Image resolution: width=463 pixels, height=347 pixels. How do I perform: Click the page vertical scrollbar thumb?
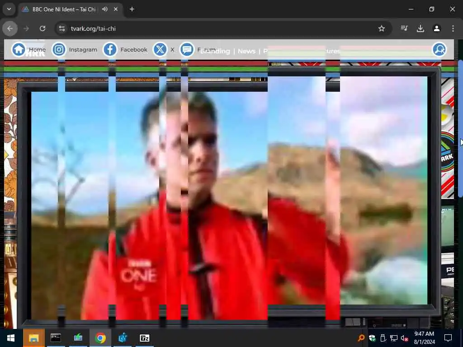pos(460,128)
